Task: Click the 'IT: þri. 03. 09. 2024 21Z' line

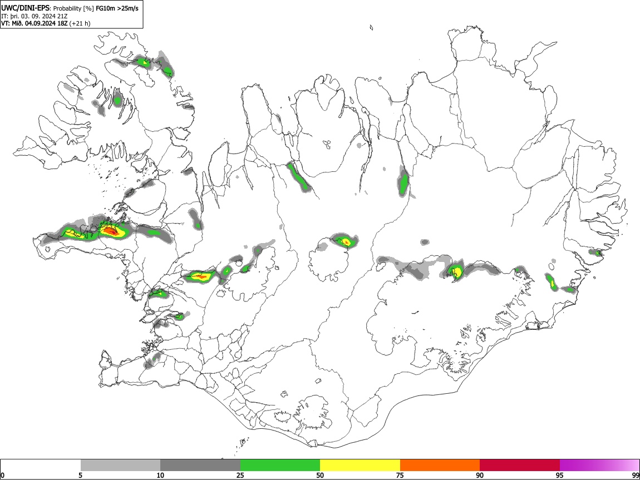Action: point(35,16)
